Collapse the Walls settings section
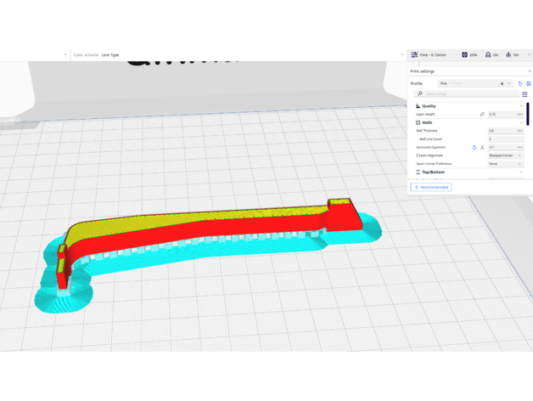The width and height of the screenshot is (533, 401). tap(521, 122)
